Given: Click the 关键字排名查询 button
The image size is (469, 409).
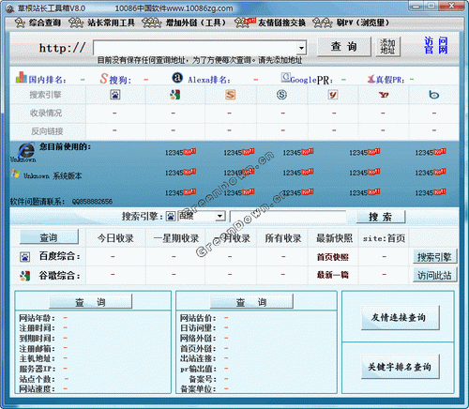Looking at the screenshot, I should (x=400, y=367).
